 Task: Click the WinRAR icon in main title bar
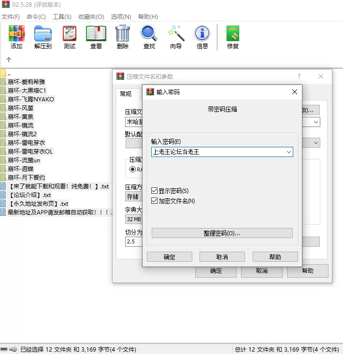6,4
